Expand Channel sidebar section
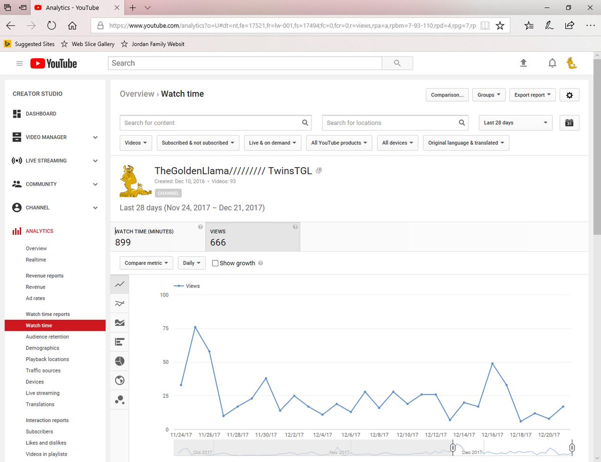 pos(95,208)
